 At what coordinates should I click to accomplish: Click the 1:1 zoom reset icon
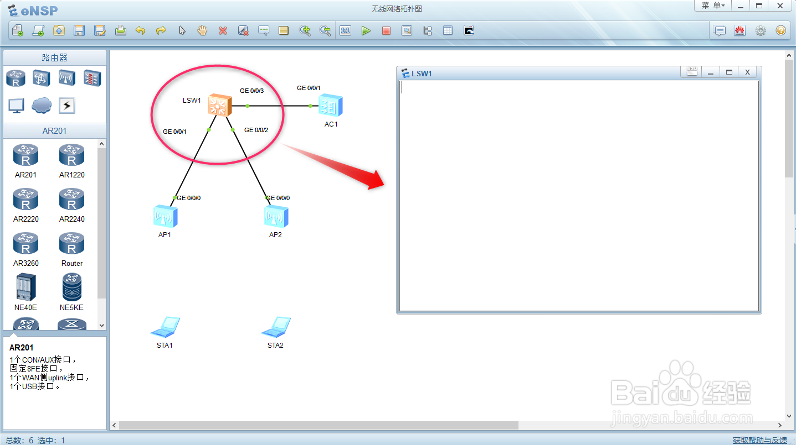click(345, 30)
